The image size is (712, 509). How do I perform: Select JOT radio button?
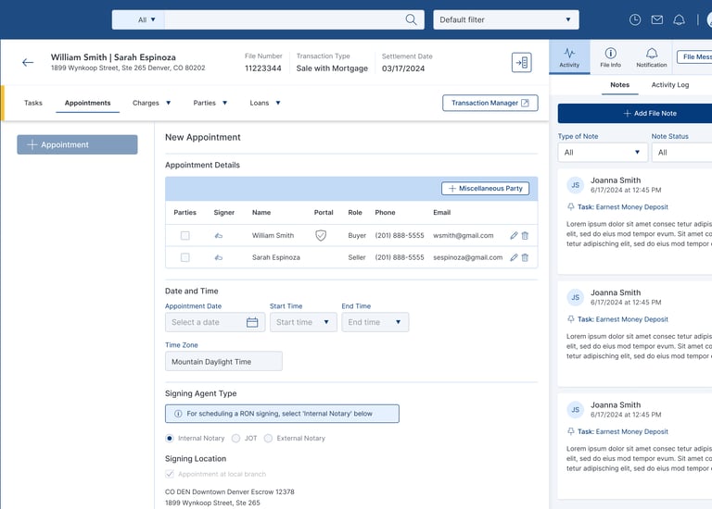coord(235,439)
